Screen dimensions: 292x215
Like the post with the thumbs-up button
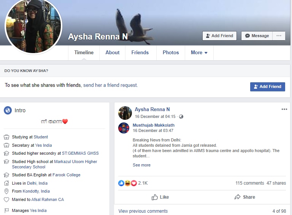[160, 197]
